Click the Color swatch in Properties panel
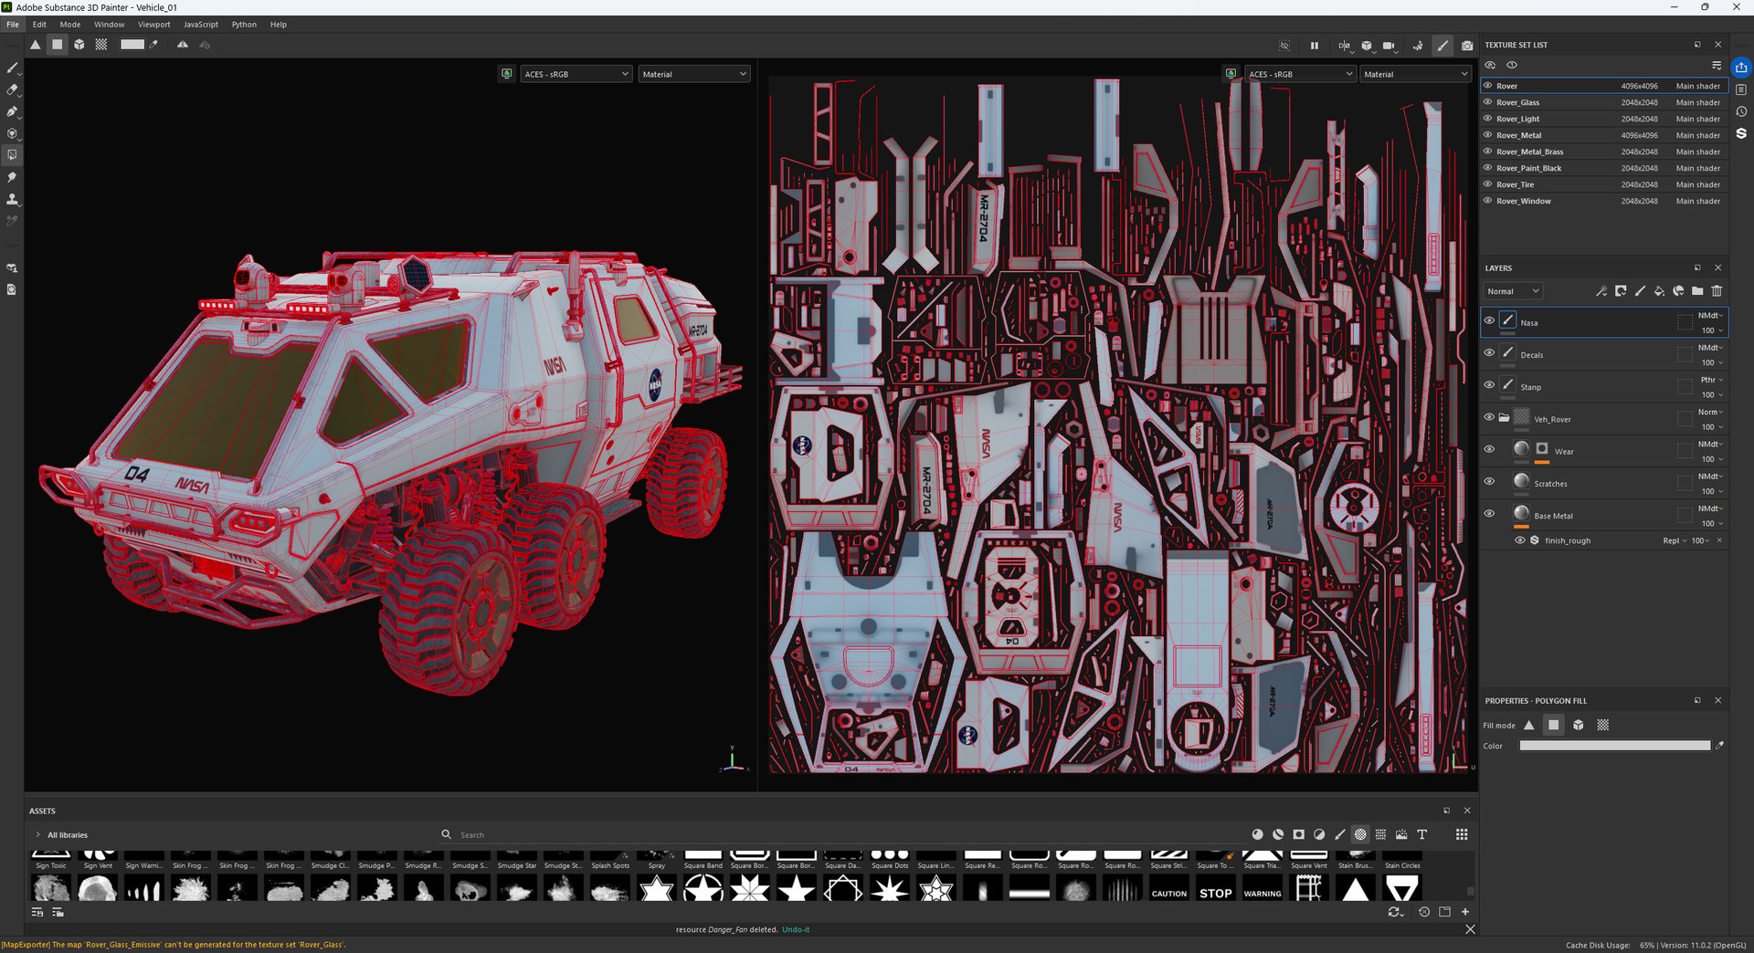 tap(1615, 746)
